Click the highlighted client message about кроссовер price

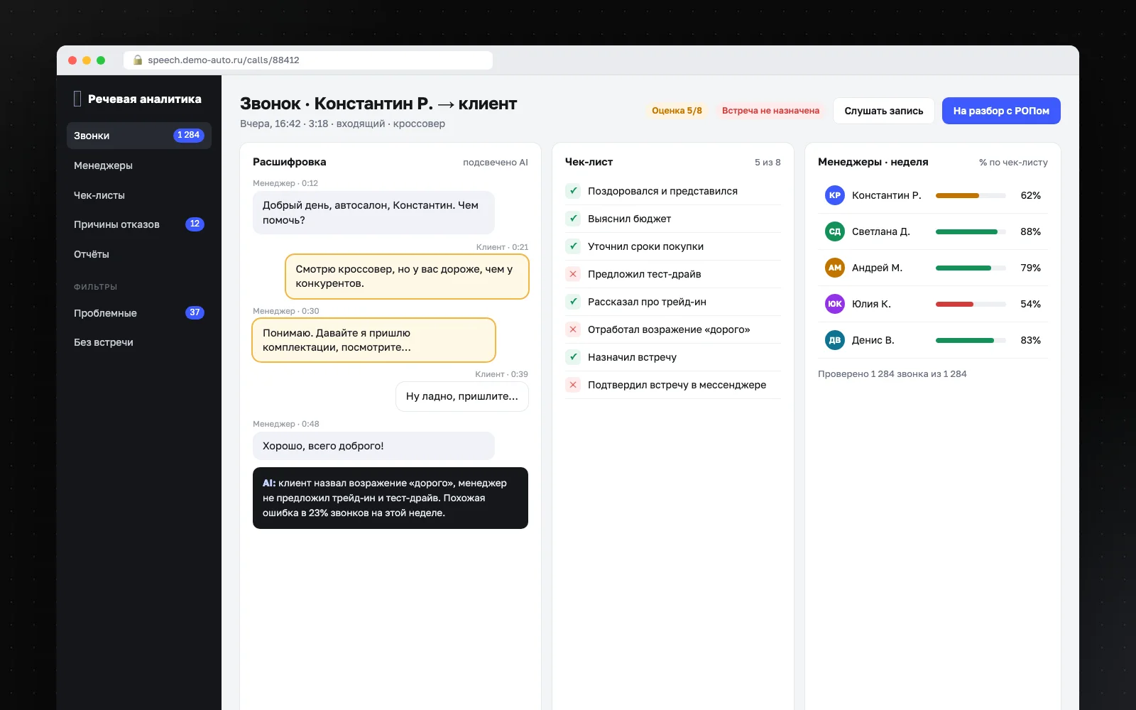pos(407,276)
